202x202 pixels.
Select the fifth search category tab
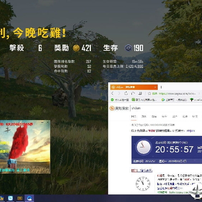tap(175, 117)
